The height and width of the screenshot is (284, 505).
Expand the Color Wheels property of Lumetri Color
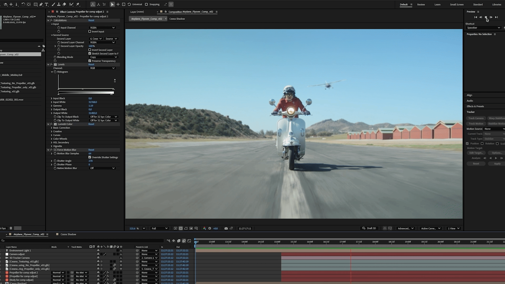[52, 139]
